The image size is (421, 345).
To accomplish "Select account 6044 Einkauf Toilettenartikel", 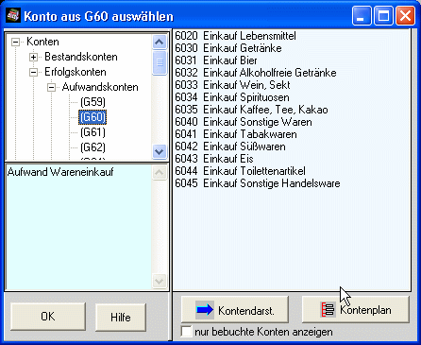I will click(240, 171).
